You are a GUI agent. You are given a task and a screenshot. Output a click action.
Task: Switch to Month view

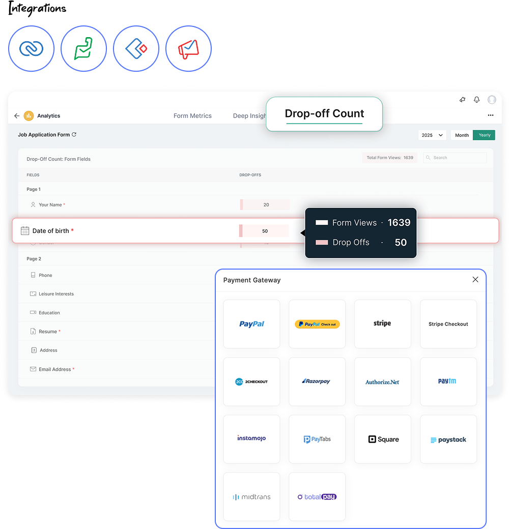(461, 135)
